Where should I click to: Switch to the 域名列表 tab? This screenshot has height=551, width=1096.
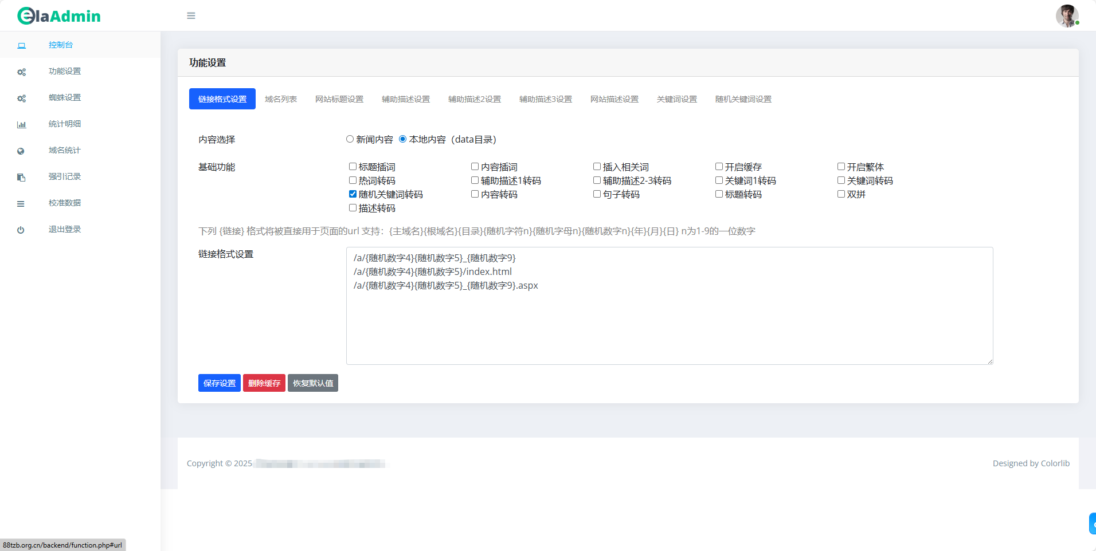coord(280,99)
